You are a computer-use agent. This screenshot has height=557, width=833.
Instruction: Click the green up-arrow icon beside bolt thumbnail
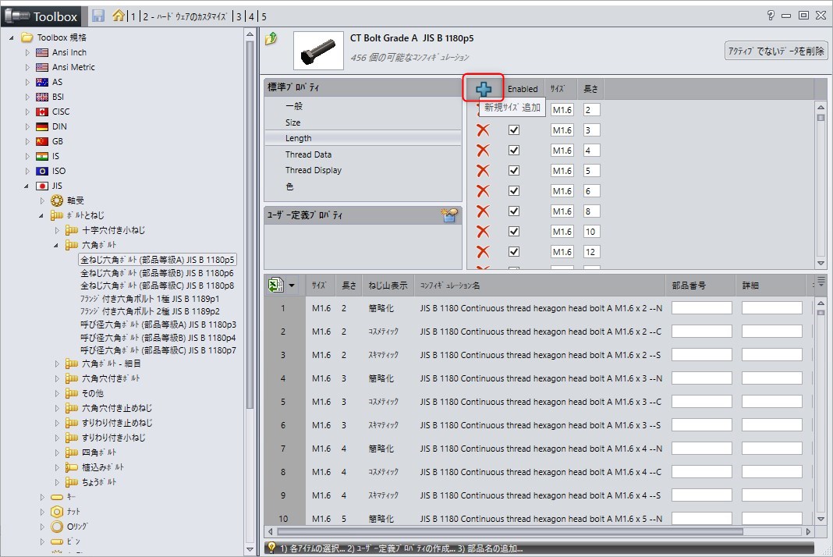(271, 39)
